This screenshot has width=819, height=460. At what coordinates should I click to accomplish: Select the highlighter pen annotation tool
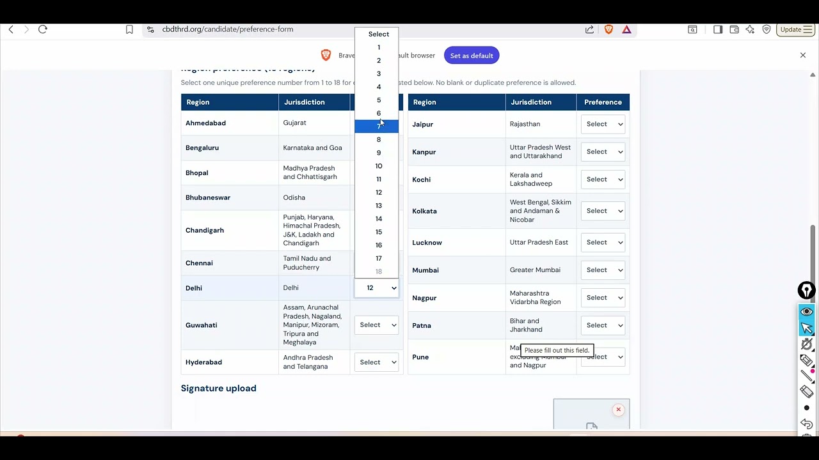click(x=807, y=361)
